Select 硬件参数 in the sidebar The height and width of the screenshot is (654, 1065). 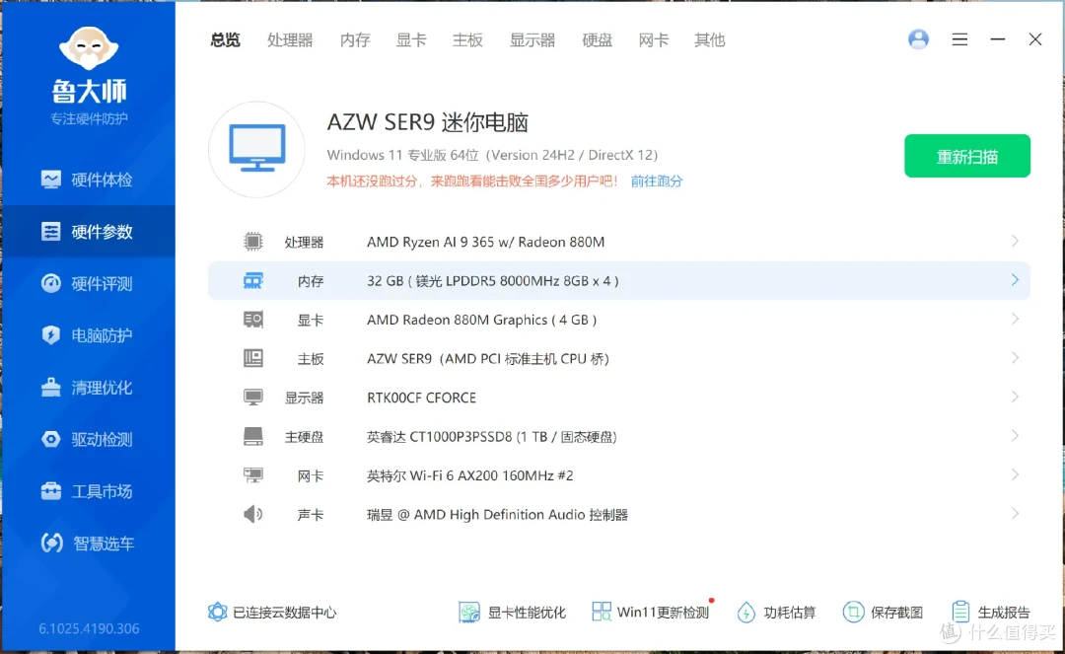point(88,232)
